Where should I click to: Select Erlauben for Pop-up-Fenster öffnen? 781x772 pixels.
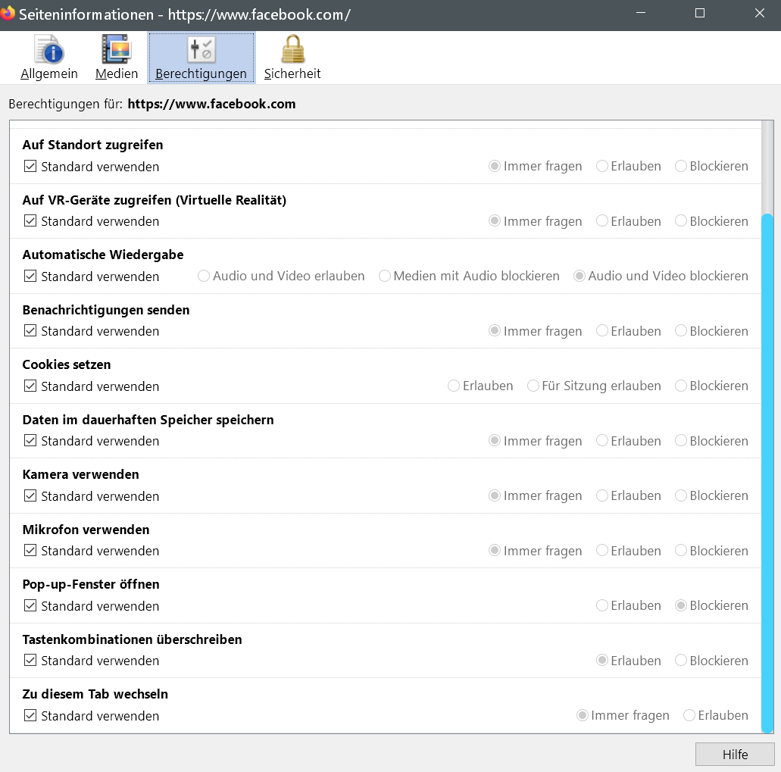tap(602, 606)
